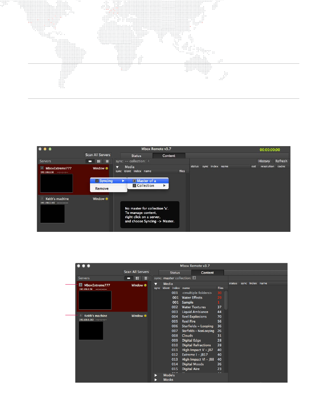
Task: Select the Sample row
Action: click(x=188, y=302)
